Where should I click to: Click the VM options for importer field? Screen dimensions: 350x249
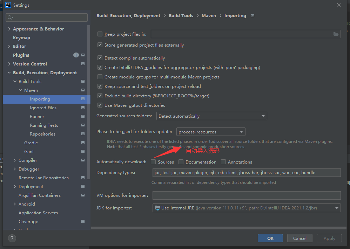[x=247, y=195]
